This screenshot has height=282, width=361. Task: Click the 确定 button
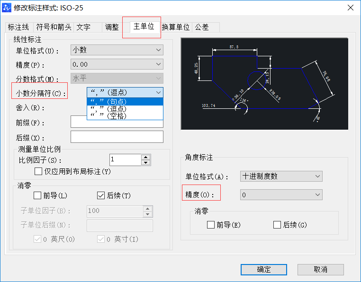[x=264, y=269]
